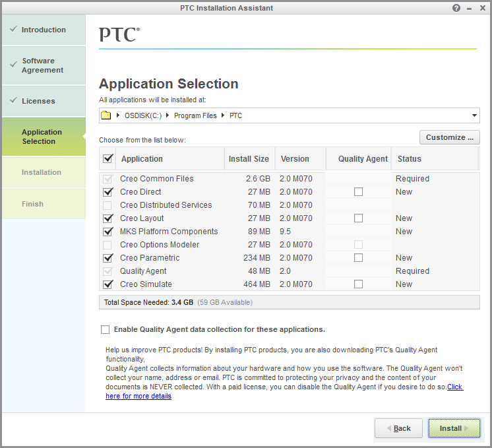Select OSDISK(C:) in the install path
The height and width of the screenshot is (448, 492).
point(143,115)
